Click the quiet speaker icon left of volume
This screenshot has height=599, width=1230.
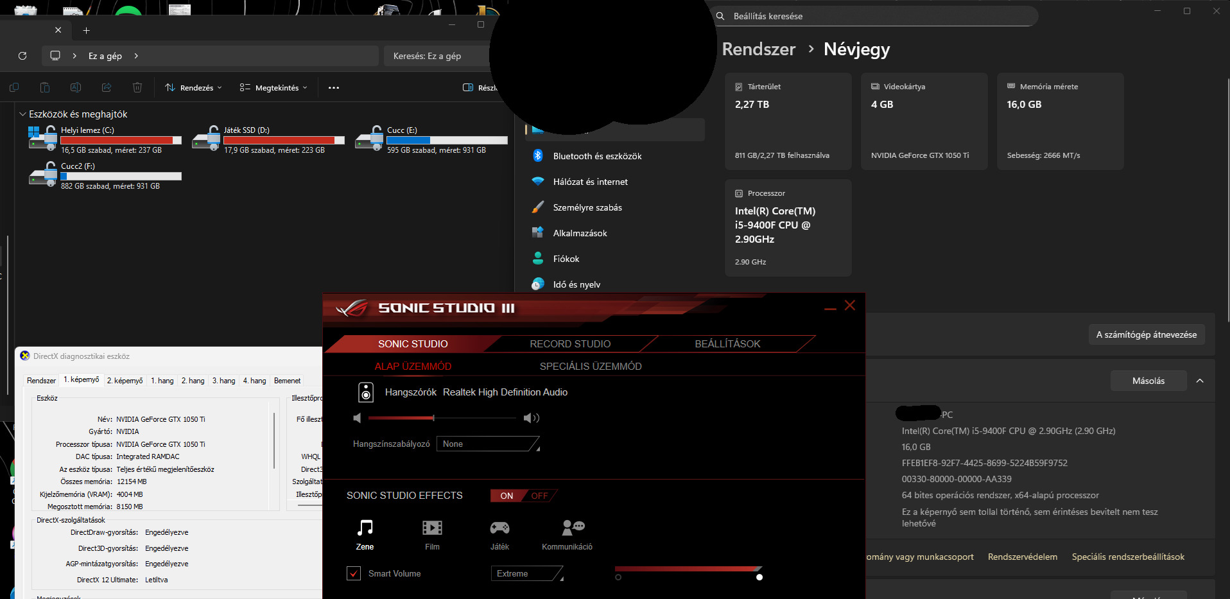358,418
